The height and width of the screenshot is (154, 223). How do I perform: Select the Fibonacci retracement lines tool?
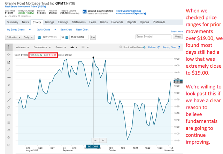coord(9,122)
